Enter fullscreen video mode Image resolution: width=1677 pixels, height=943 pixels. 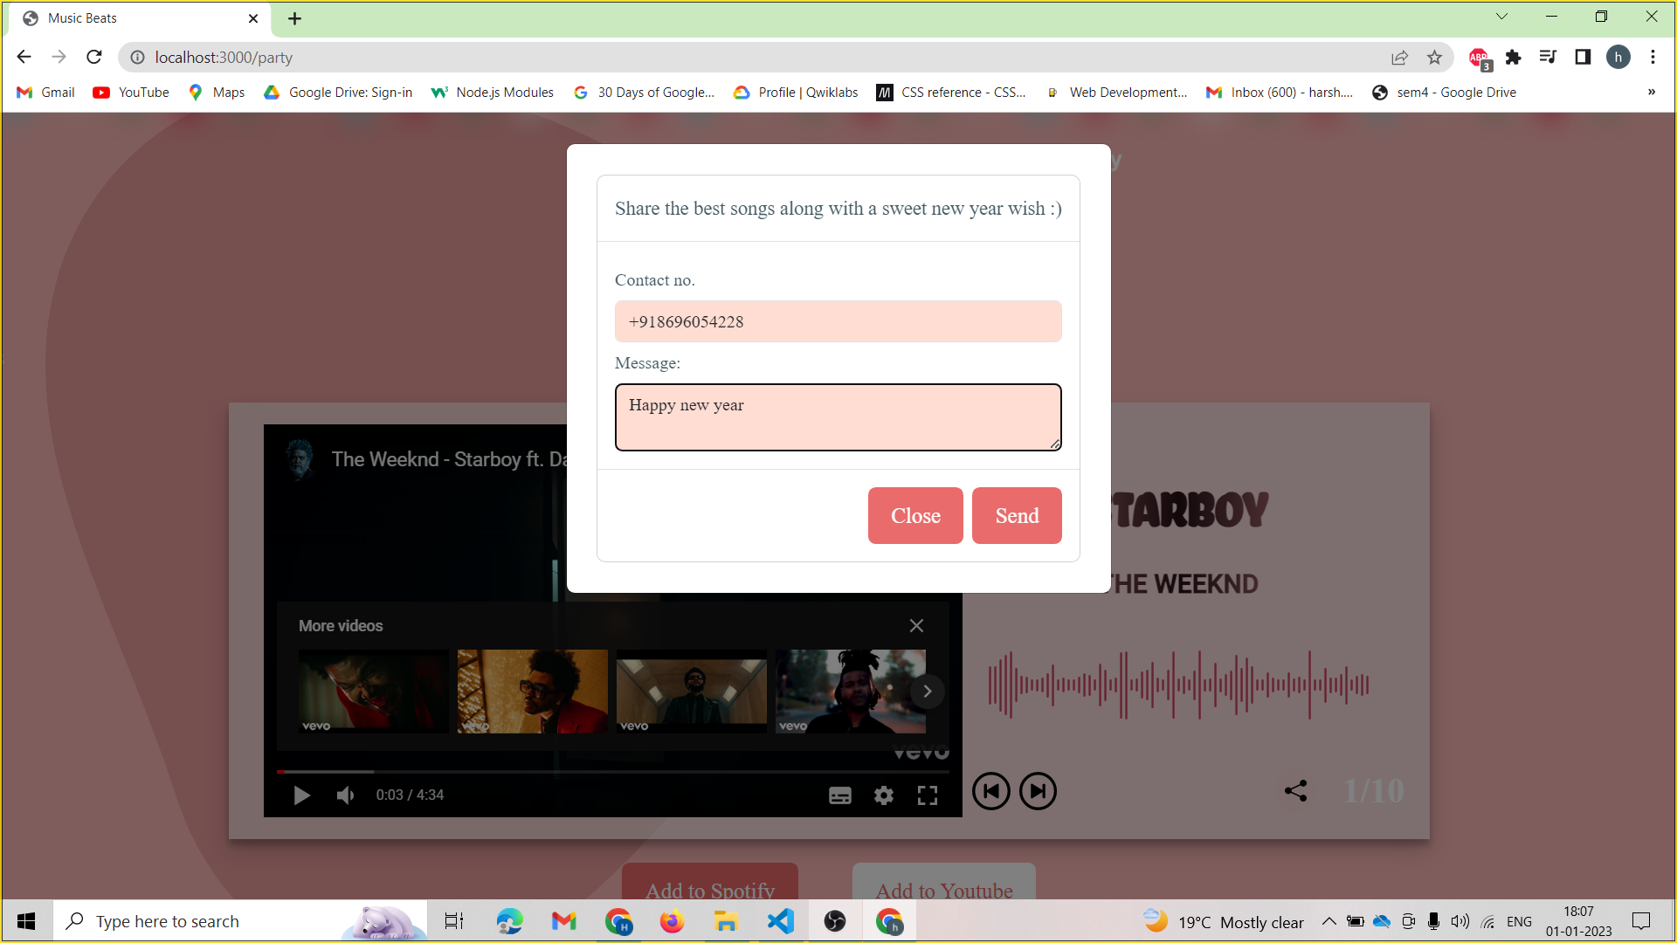[928, 795]
